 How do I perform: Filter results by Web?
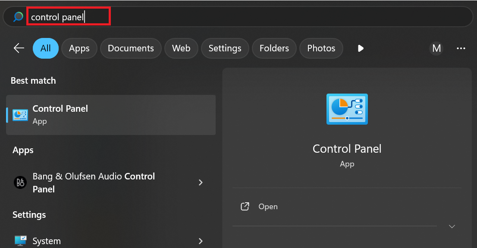click(x=181, y=48)
